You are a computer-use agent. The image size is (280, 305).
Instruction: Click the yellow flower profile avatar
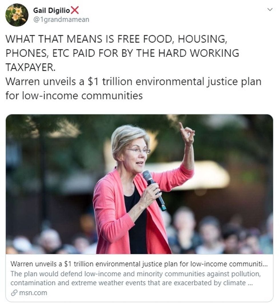17,15
